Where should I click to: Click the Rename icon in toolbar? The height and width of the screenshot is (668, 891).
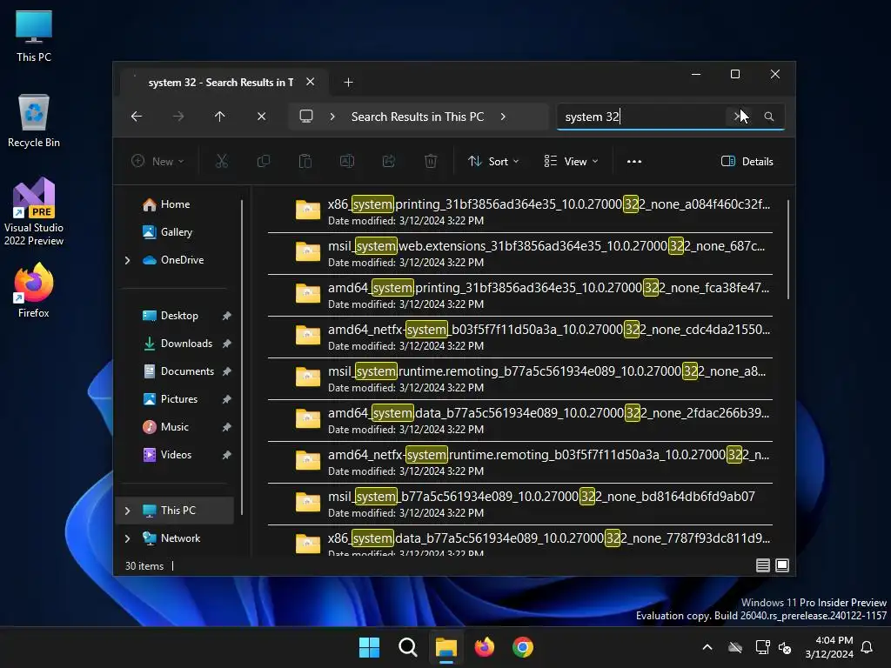tap(347, 161)
